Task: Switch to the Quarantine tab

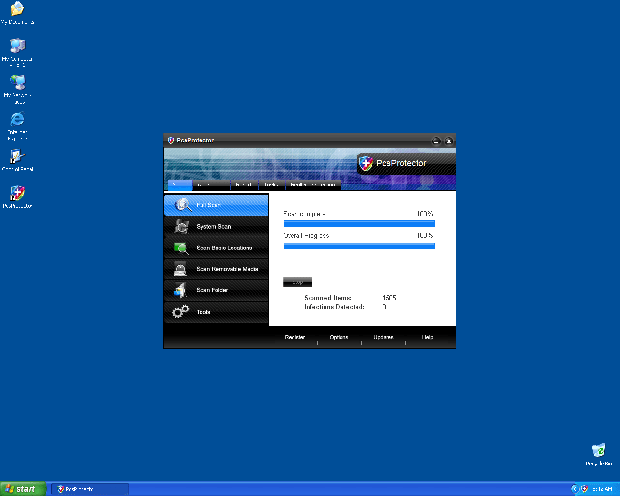Action: [211, 185]
